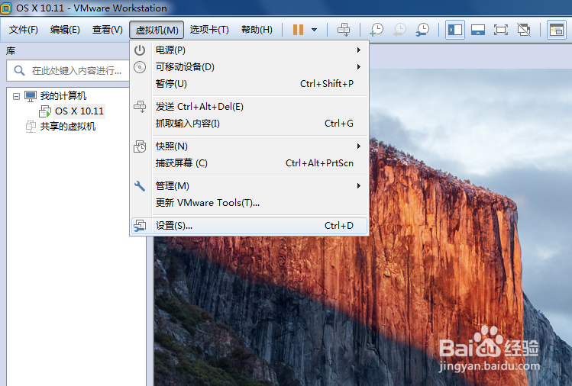
Task: Click the arrow at right of 电源(P)
Action: [359, 50]
